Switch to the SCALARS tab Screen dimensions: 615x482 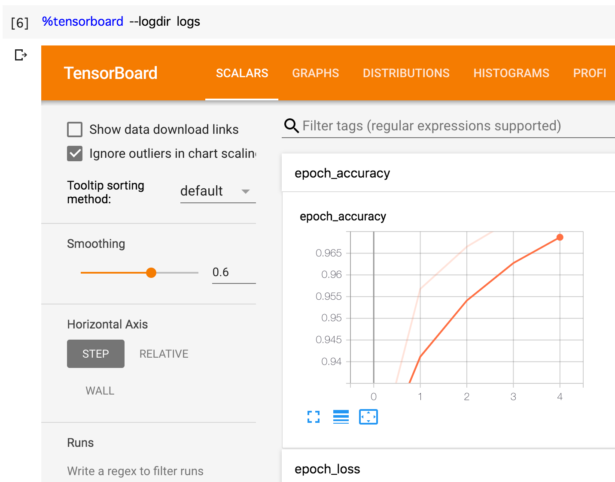click(242, 73)
